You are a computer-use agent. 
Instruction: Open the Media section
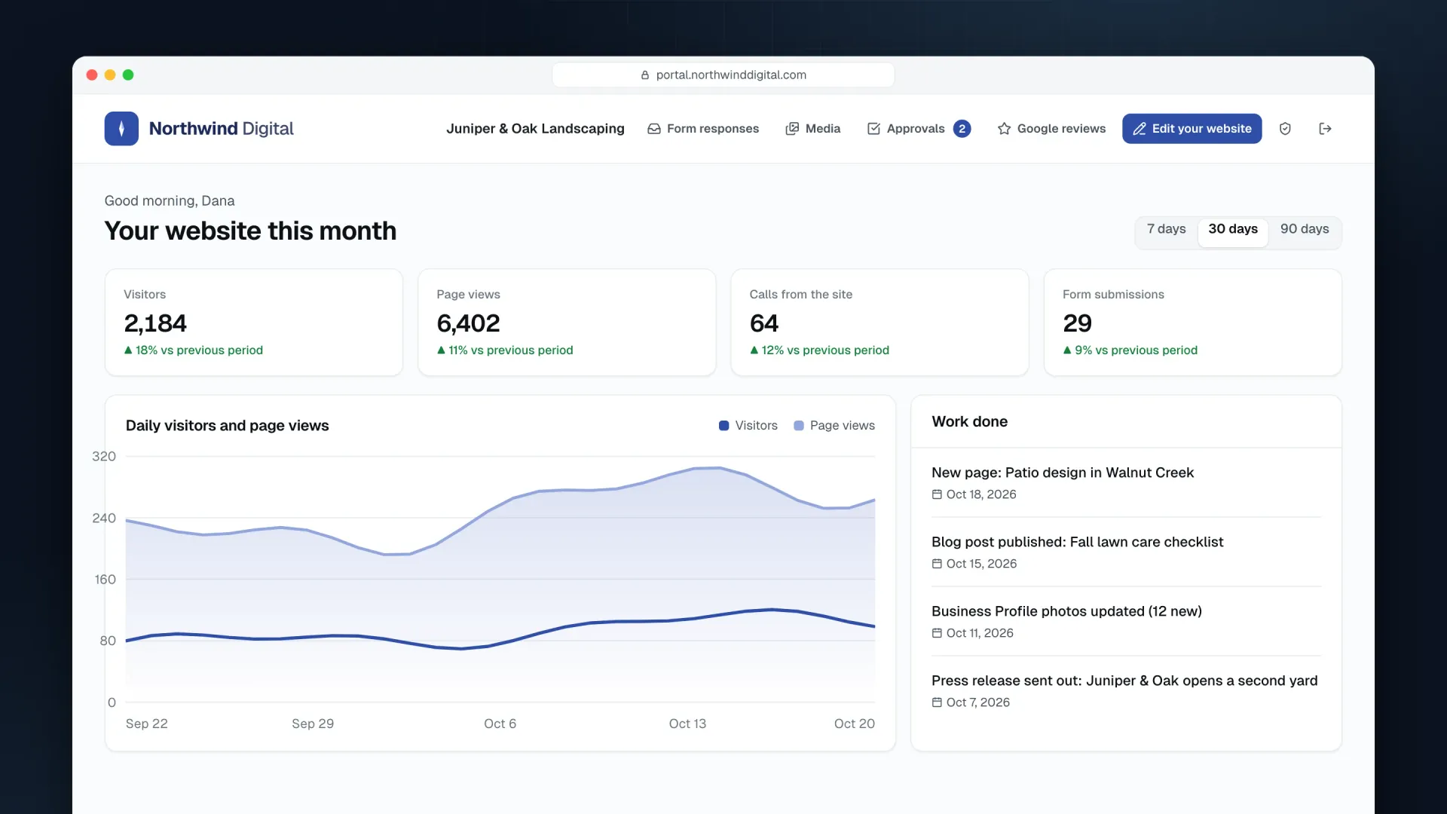[x=812, y=129]
